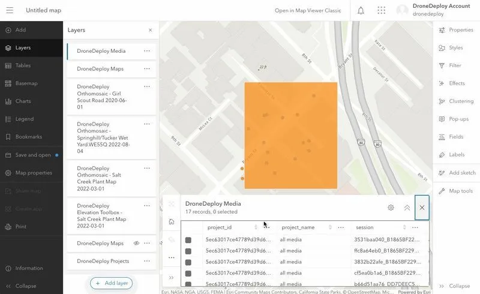Viewport: 480px width, 294px height.
Task: Open the Fields panel
Action: 451,137
